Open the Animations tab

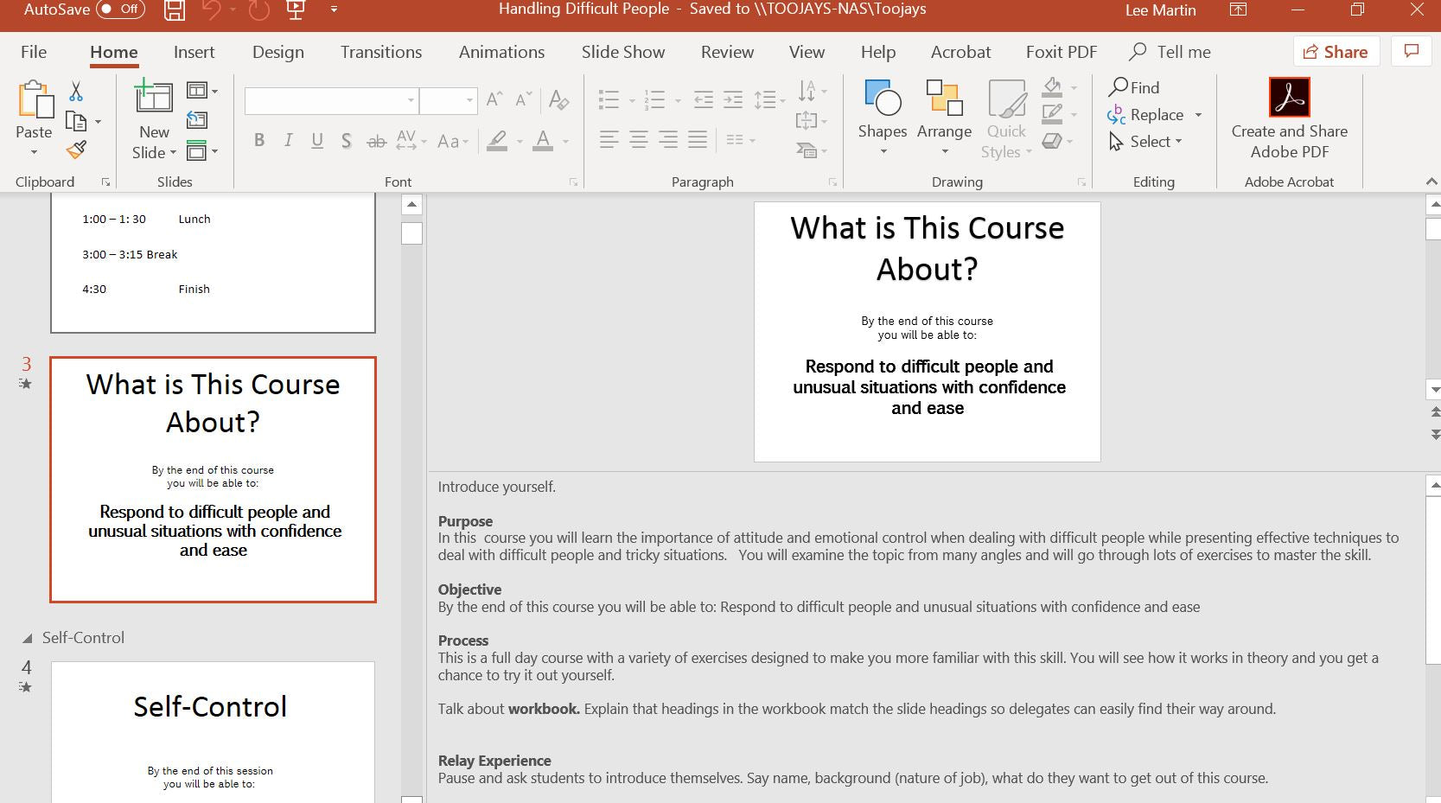(x=501, y=52)
